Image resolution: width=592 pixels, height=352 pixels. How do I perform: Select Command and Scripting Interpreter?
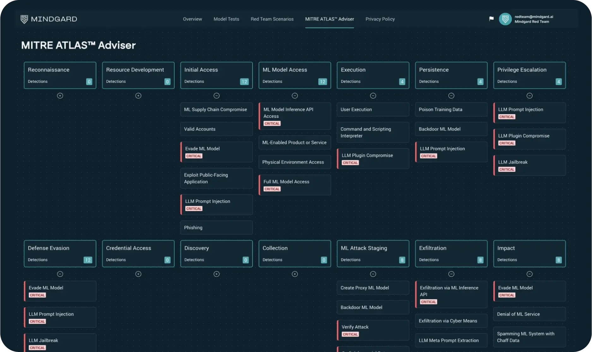(373, 132)
